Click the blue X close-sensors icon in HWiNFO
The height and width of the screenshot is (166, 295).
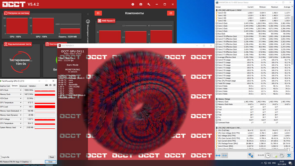pyautogui.click(x=289, y=155)
